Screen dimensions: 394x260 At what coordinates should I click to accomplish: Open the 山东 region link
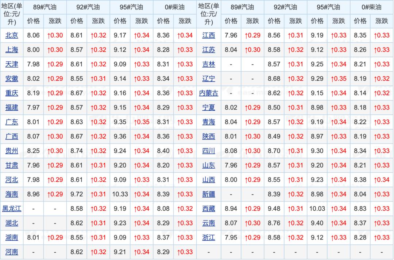pyautogui.click(x=209, y=165)
